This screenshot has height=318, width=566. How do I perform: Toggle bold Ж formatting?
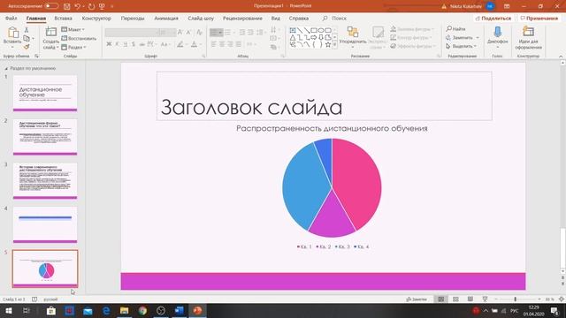coord(109,44)
